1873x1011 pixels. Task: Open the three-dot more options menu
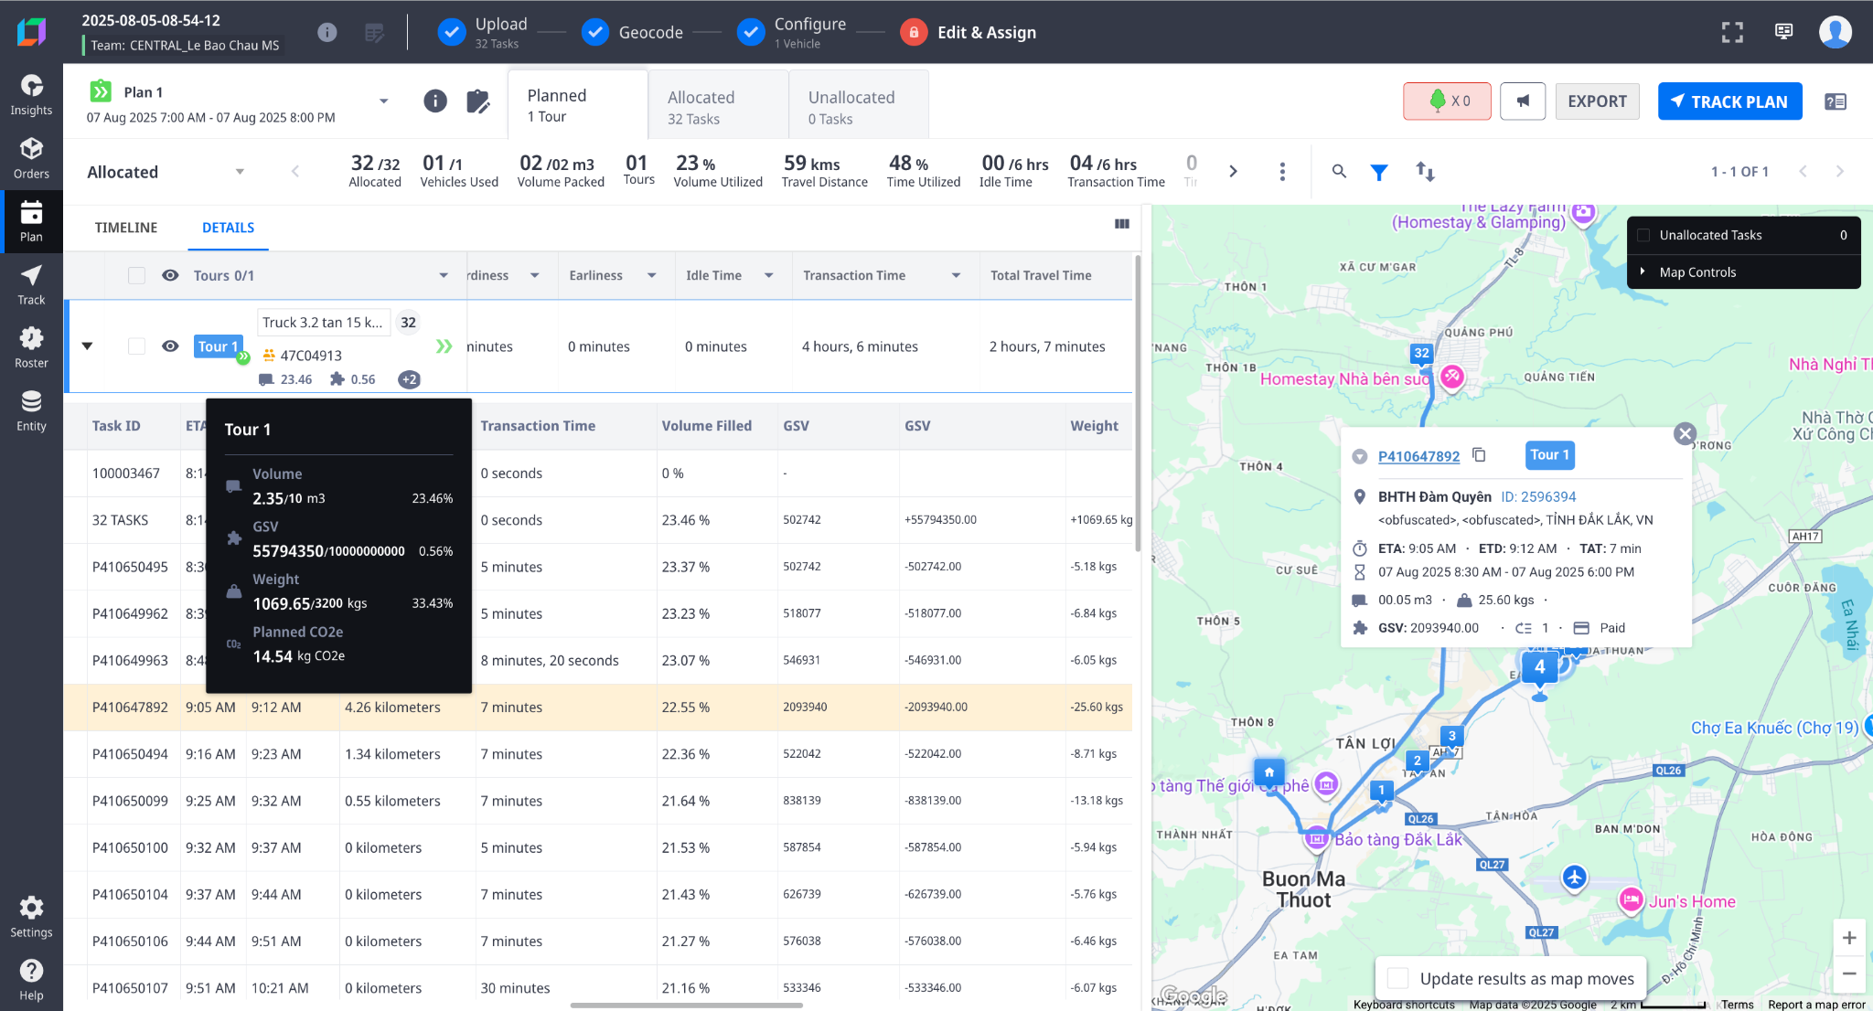(1282, 171)
